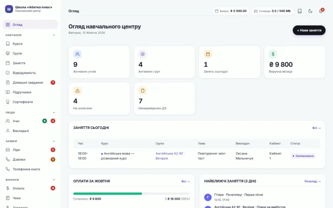Collapse the ЗАЯВКИ sidebar section
The width and height of the screenshot is (333, 208).
click(54, 141)
